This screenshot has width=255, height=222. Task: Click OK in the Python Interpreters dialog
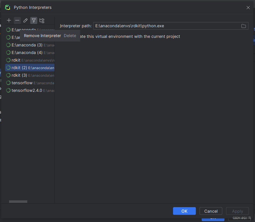[184, 211]
